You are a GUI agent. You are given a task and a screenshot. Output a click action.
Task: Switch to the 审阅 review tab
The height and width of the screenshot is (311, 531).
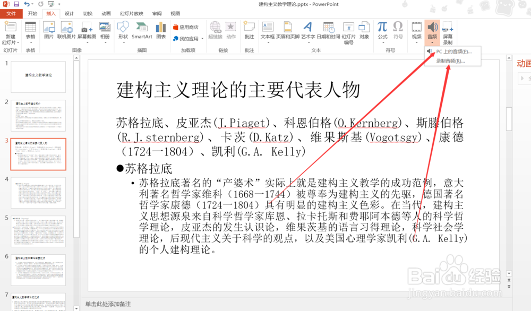(157, 14)
